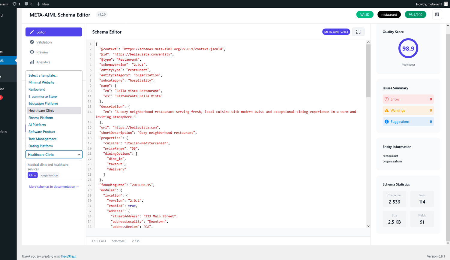Click the organization tag
This screenshot has height=260, width=450.
[49, 175]
